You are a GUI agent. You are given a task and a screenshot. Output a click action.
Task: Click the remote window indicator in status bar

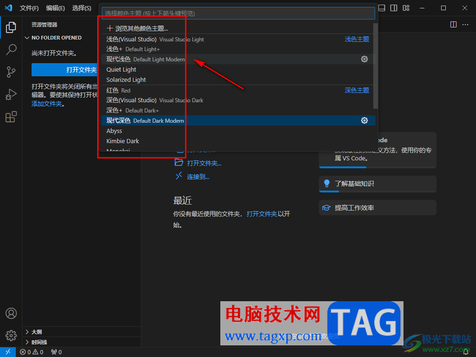pyautogui.click(x=8, y=352)
